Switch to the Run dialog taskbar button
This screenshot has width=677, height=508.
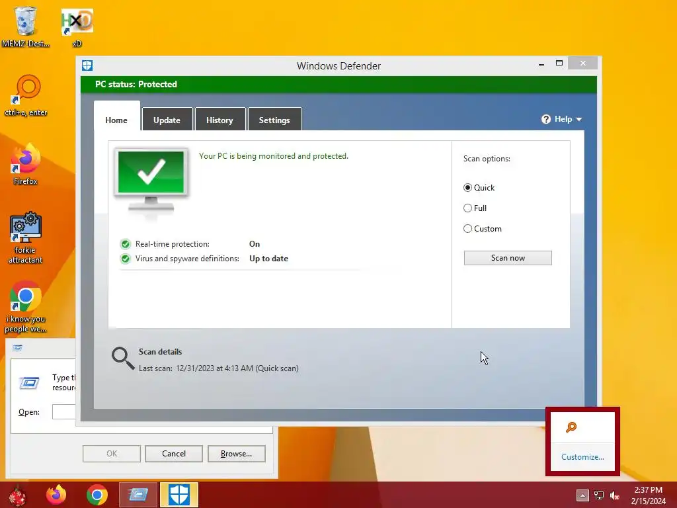coord(138,495)
